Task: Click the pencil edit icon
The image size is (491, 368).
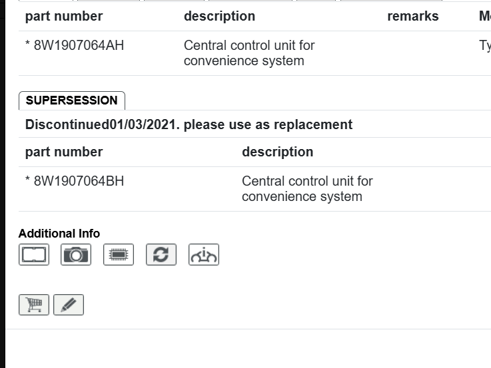Action: pos(69,305)
